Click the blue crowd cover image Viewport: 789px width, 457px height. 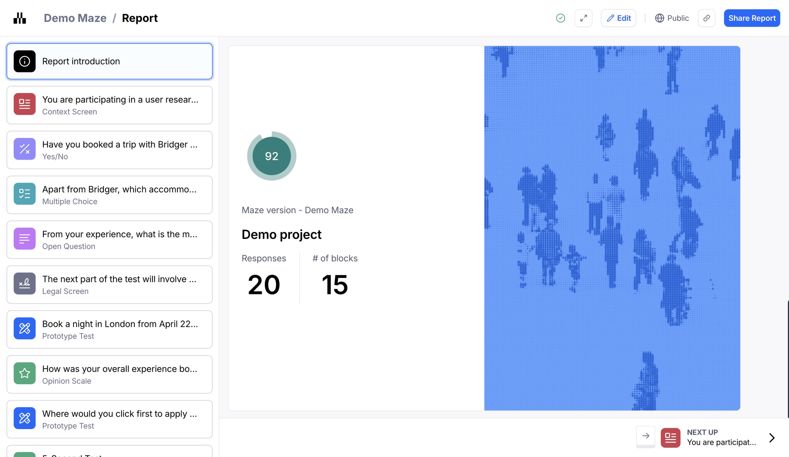(612, 228)
